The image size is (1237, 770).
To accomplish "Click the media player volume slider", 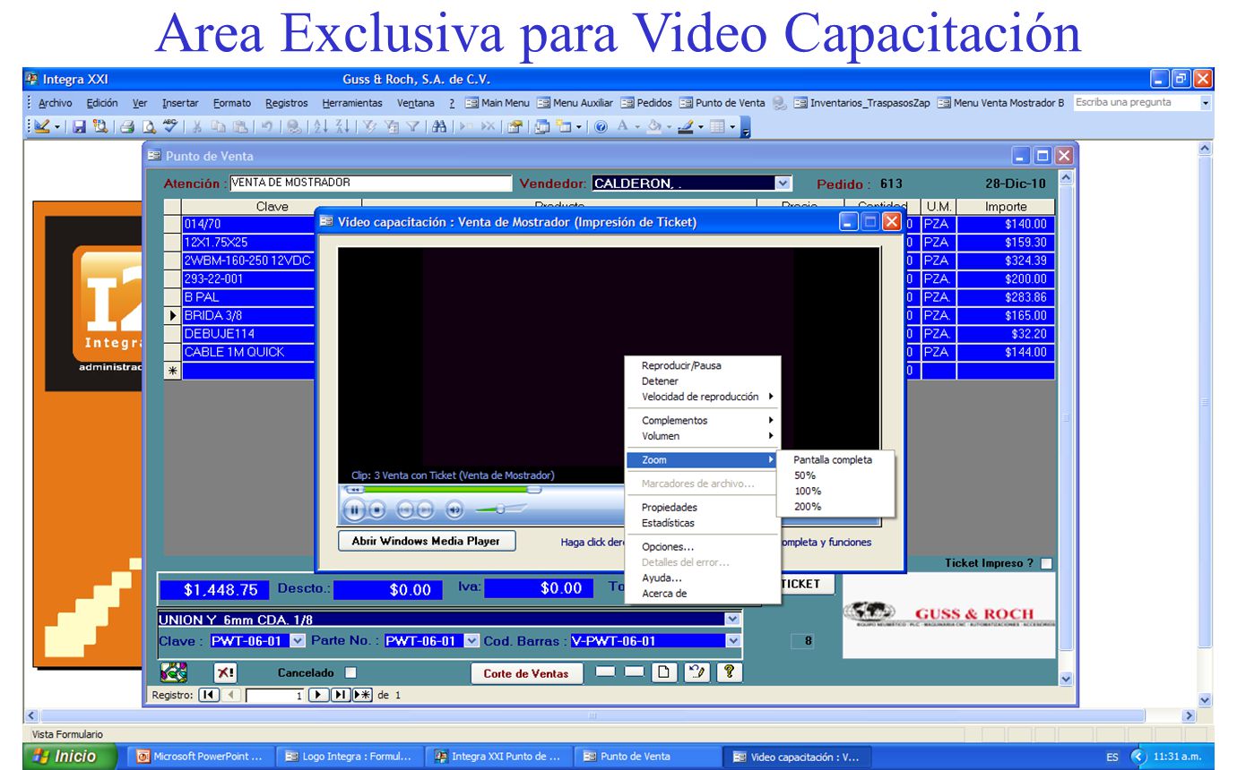I will [499, 510].
